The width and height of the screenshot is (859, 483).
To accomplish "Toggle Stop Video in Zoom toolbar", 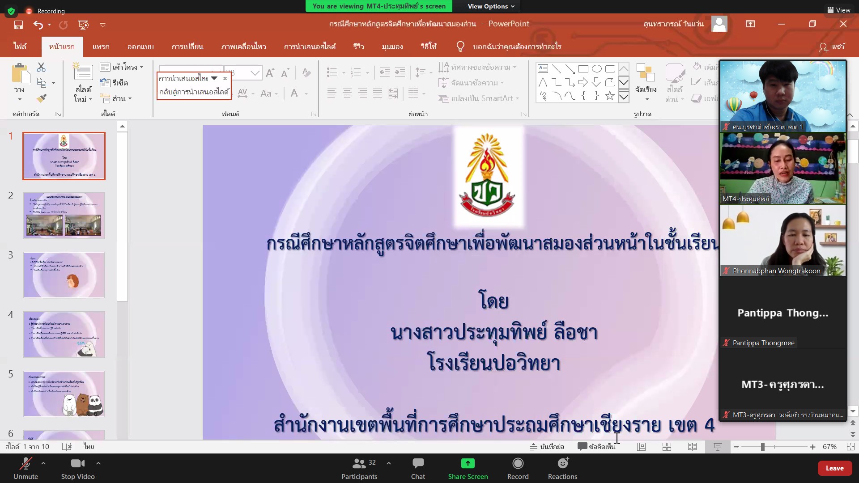I will coord(78,468).
